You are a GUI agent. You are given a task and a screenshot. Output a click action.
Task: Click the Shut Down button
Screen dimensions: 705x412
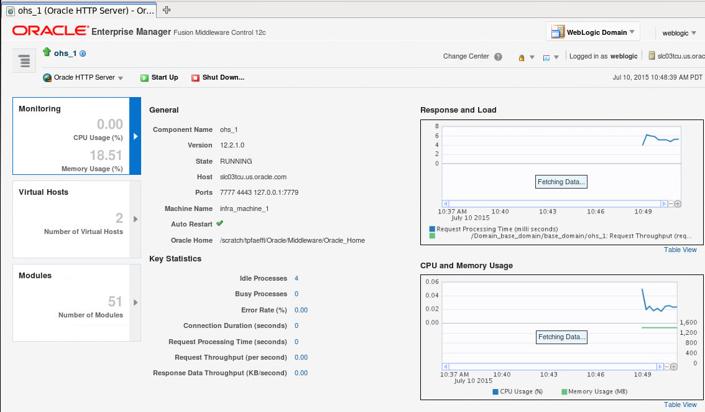218,77
